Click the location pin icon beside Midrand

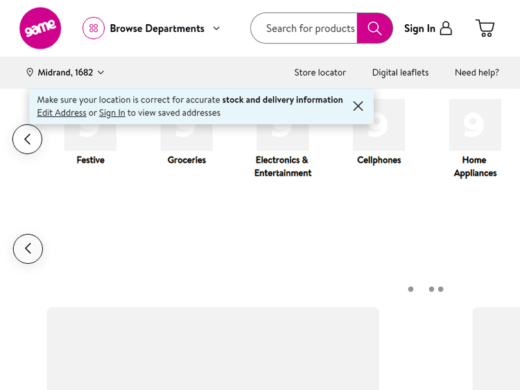pyautogui.click(x=30, y=73)
